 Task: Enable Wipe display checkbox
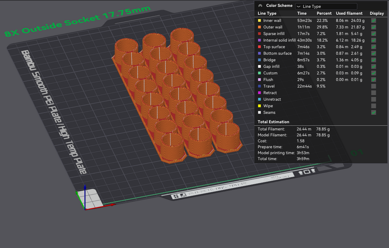(373, 106)
